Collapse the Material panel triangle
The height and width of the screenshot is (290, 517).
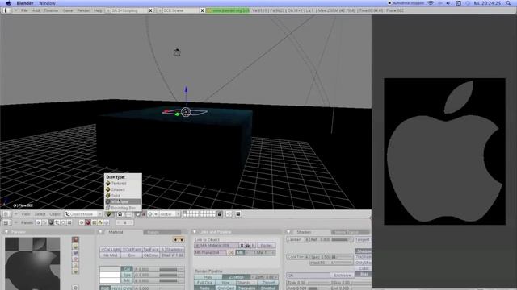click(x=100, y=232)
